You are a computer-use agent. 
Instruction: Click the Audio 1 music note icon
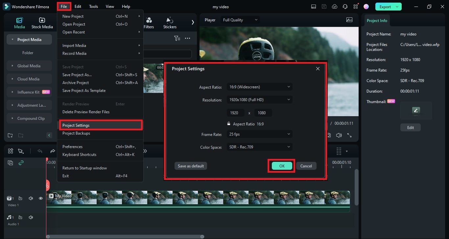tap(10, 217)
